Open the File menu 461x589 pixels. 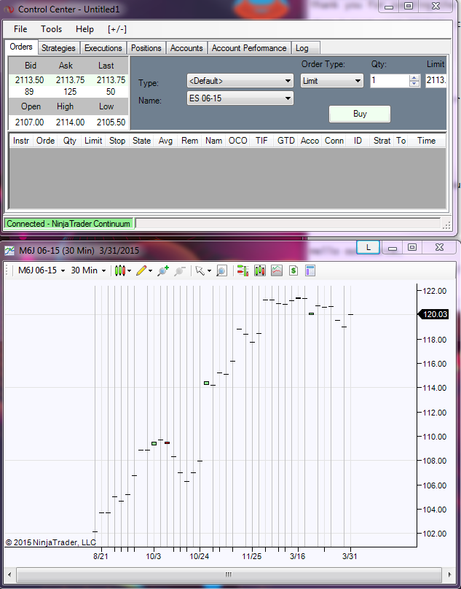point(20,29)
